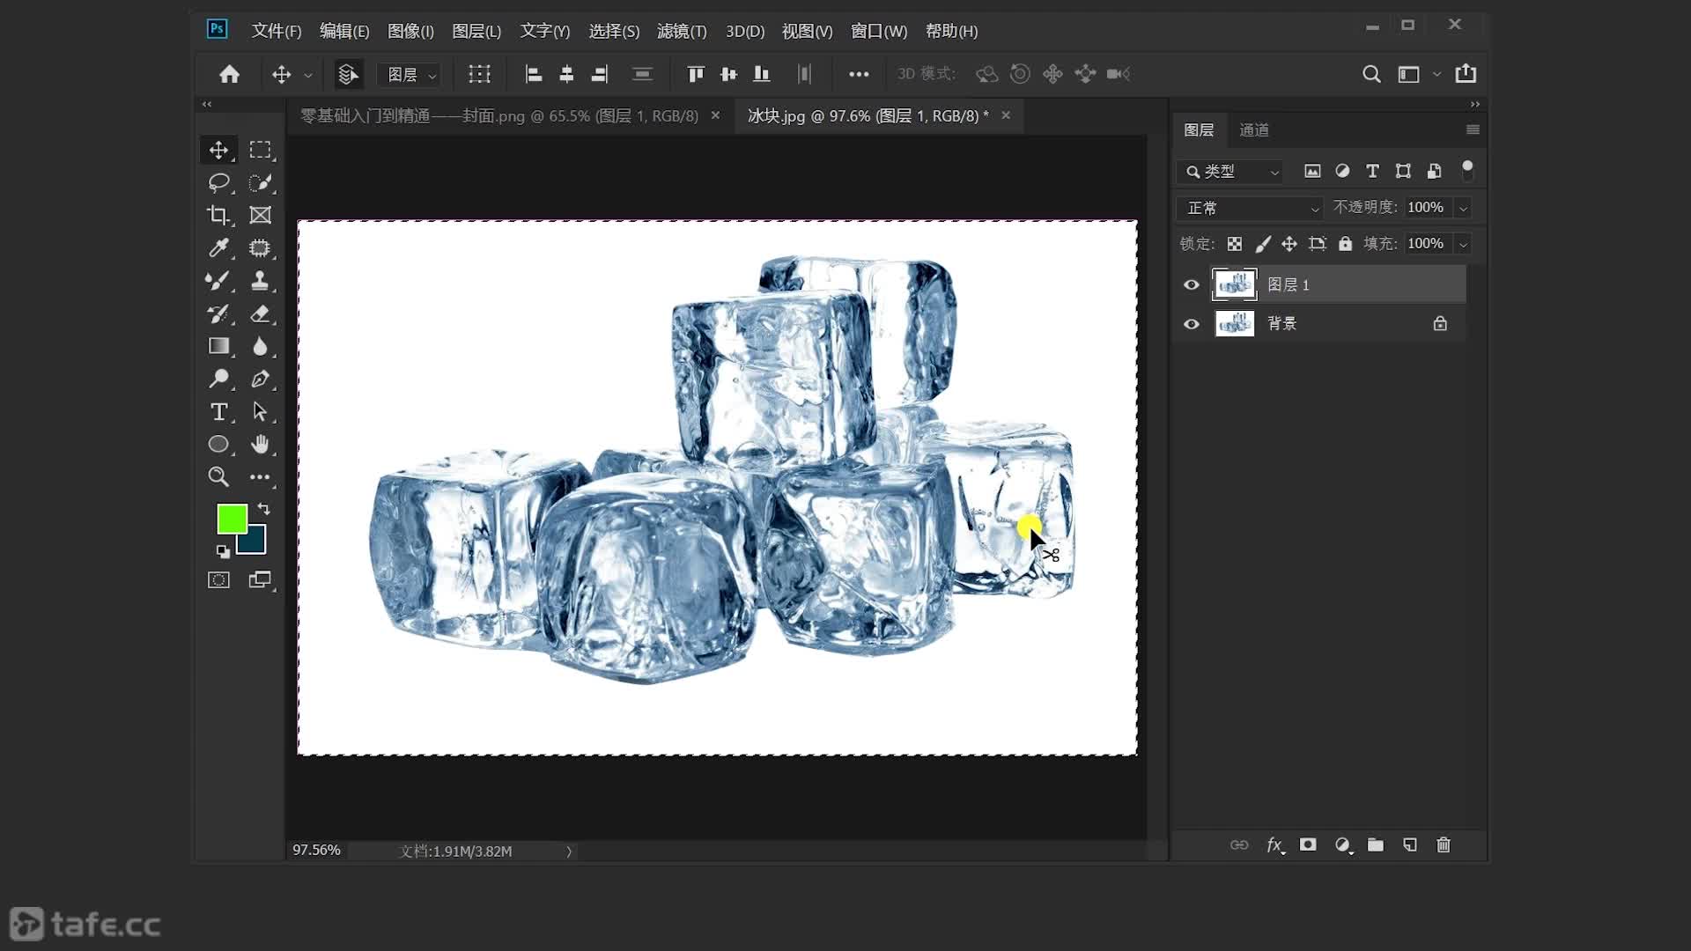Screen dimensions: 1691x951
Task: Select the Clone Stamp tool
Action: [260, 281]
